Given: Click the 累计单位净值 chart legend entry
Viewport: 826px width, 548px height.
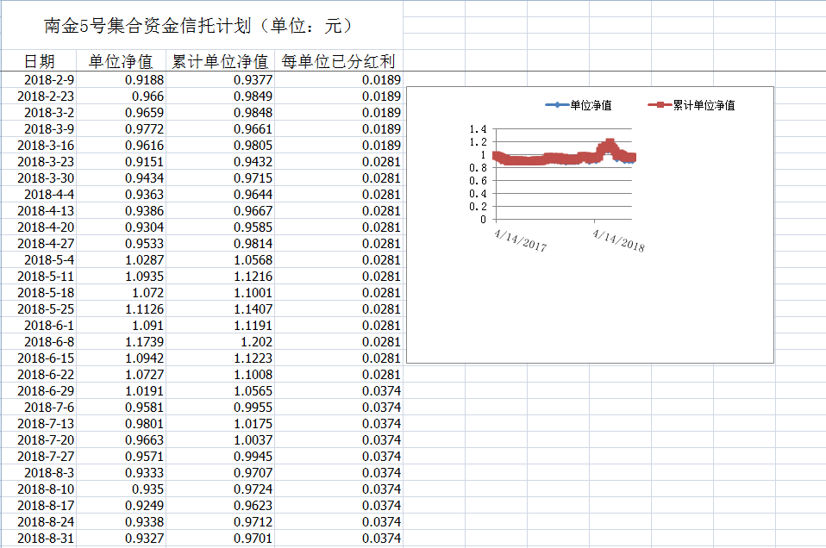Looking at the screenshot, I should [691, 105].
